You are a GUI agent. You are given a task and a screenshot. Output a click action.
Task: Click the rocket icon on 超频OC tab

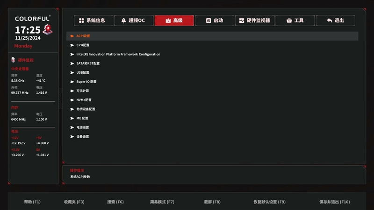[x=123, y=21]
